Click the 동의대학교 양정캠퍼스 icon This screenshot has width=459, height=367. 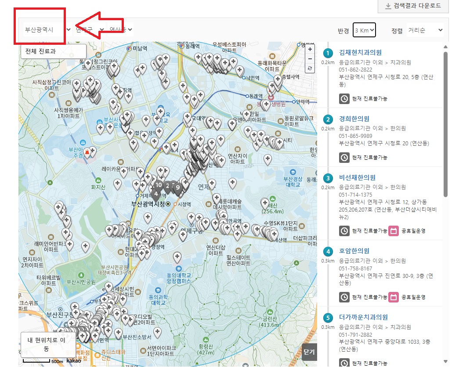point(179,269)
